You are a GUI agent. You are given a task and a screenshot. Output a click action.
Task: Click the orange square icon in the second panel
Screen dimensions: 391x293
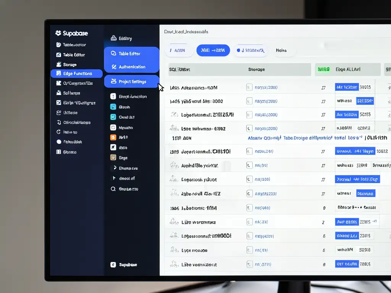click(113, 137)
